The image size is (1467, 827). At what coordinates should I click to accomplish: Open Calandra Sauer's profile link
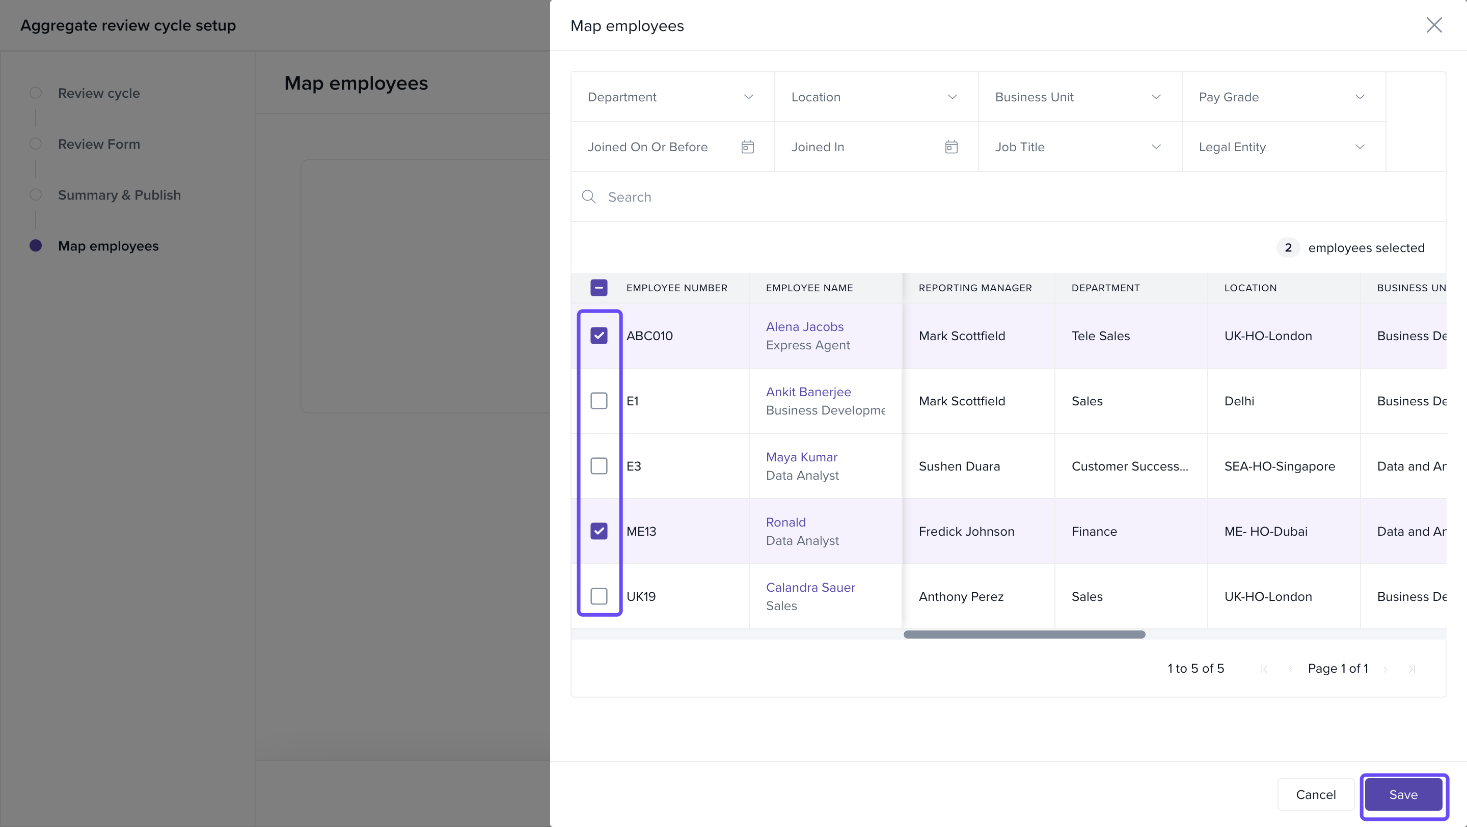(810, 587)
